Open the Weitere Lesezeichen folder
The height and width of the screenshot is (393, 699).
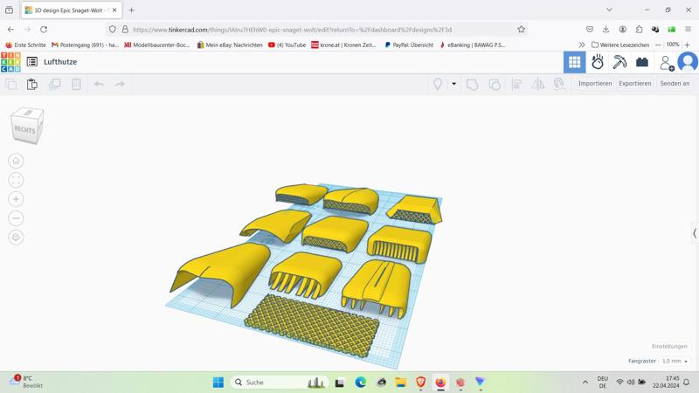click(x=620, y=45)
